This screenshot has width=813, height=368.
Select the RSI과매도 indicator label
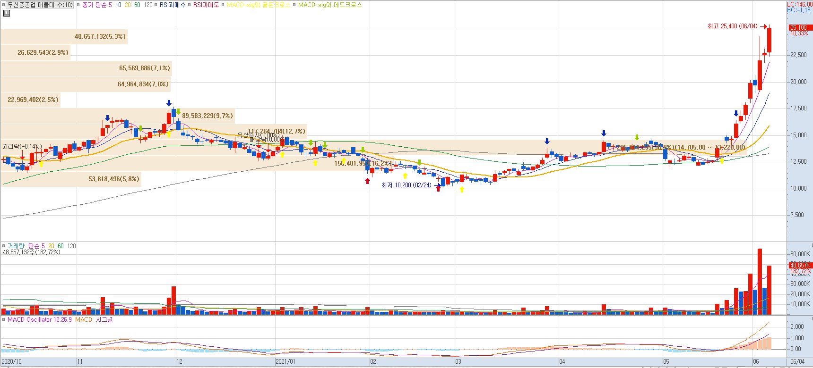(206, 5)
